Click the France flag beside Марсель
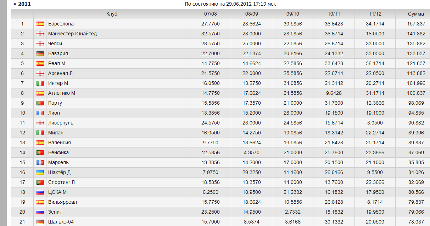The image size is (430, 226). click(x=40, y=163)
